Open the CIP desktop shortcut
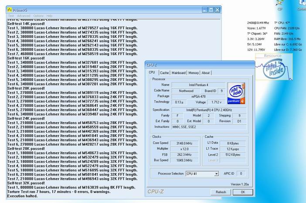 279,4
